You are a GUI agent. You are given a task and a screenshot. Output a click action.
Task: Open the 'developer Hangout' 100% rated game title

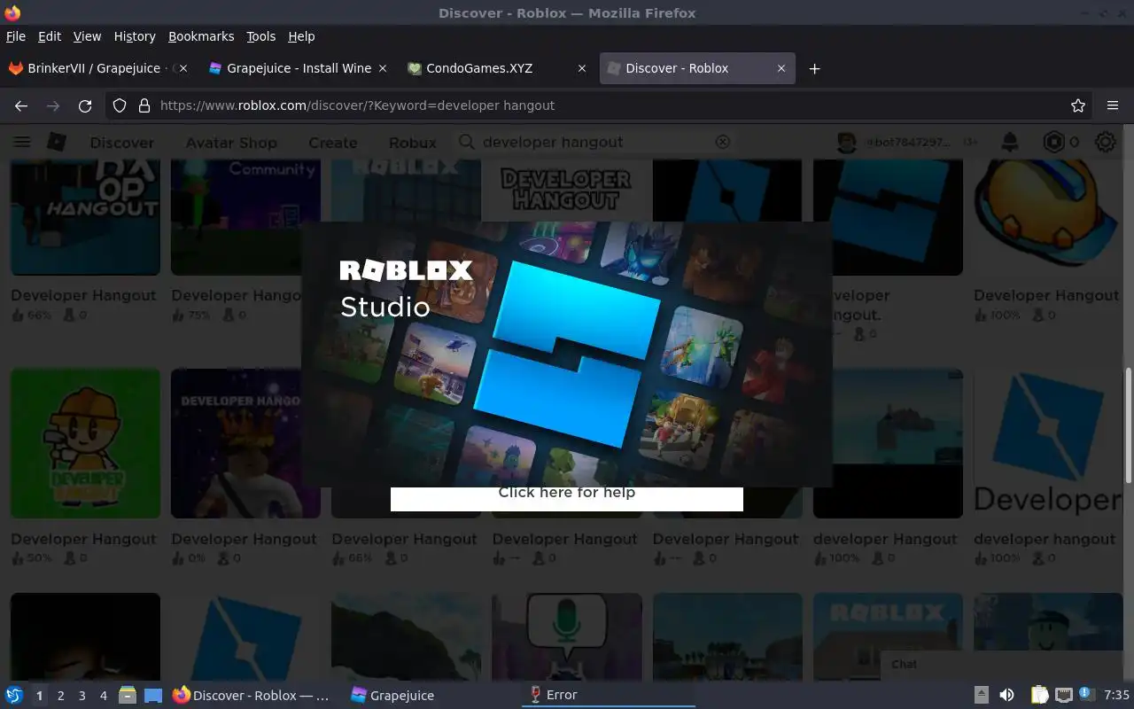885,539
